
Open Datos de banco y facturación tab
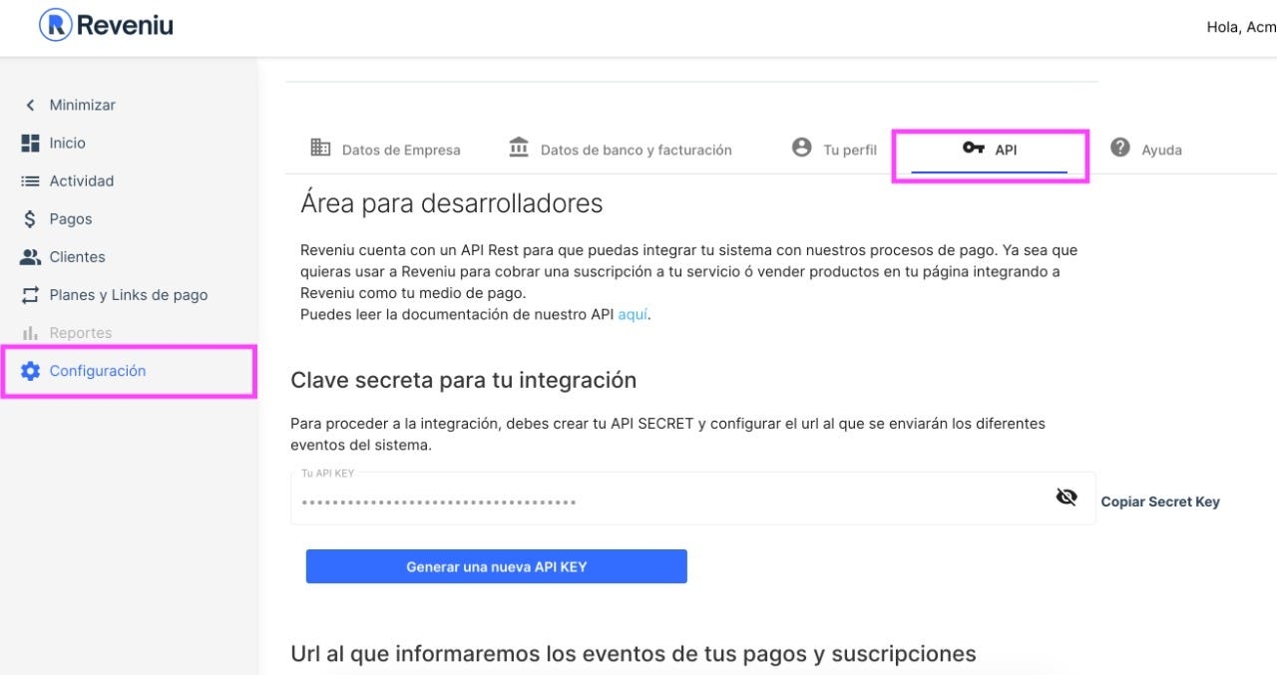620,150
